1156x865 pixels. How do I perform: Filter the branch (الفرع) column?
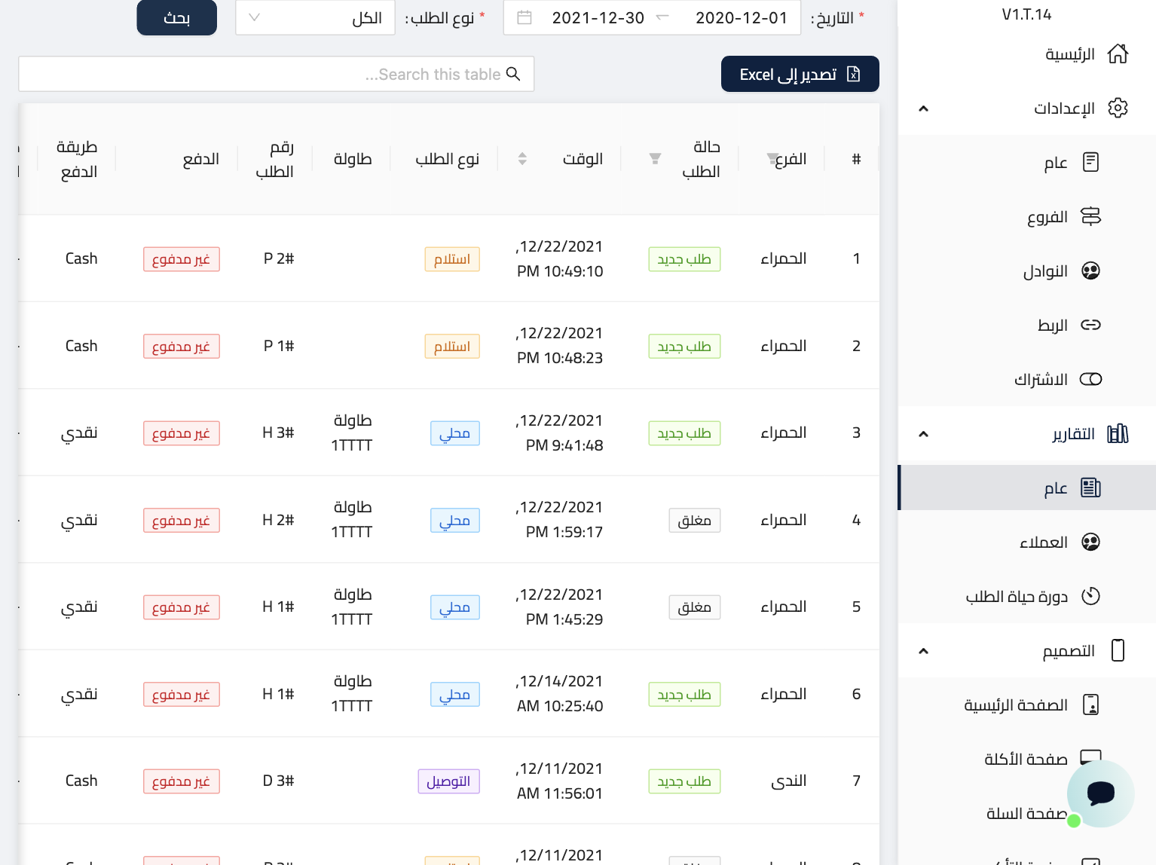coord(772,158)
